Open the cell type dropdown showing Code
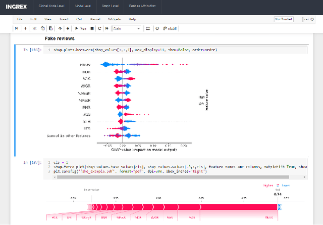The height and width of the screenshot is (225, 323). click(127, 28)
